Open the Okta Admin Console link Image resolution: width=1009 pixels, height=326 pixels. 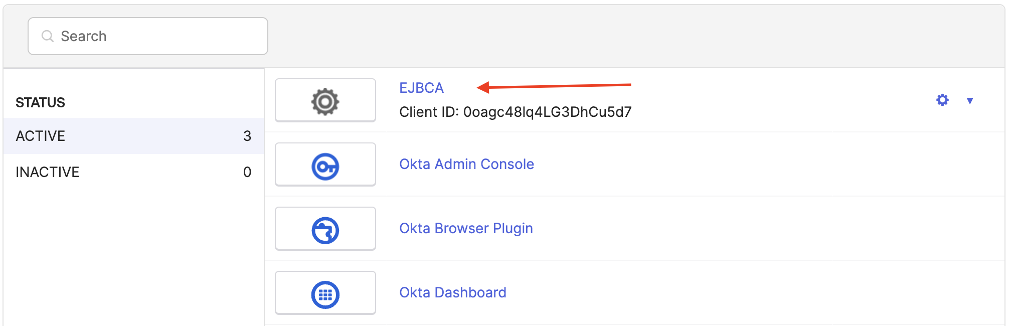(466, 164)
